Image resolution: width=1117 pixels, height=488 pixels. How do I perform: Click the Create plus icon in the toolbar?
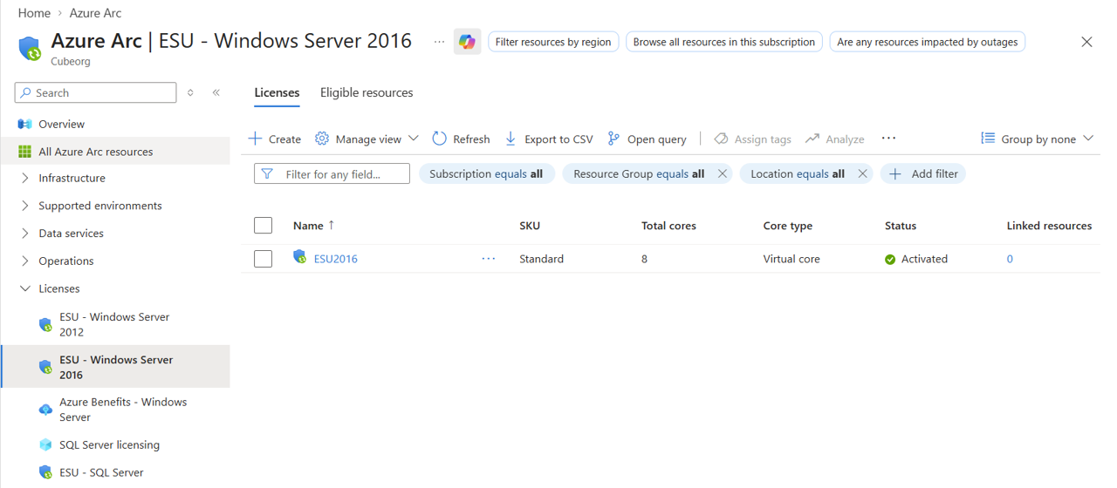coord(255,139)
